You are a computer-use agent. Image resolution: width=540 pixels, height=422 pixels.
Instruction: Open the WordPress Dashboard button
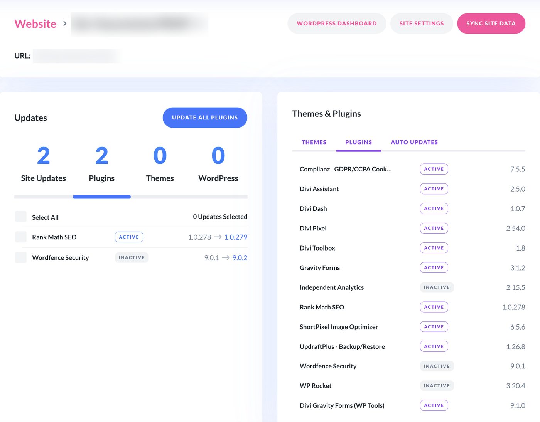point(337,24)
